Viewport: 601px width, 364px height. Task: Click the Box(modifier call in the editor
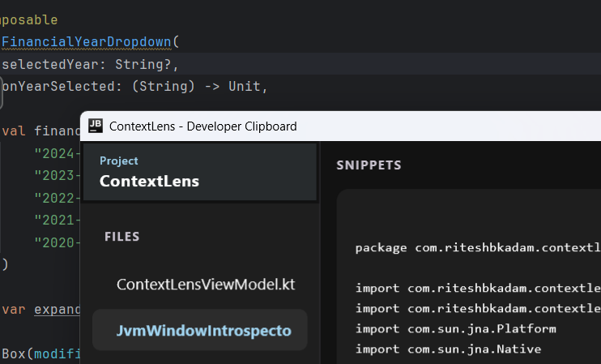point(39,353)
